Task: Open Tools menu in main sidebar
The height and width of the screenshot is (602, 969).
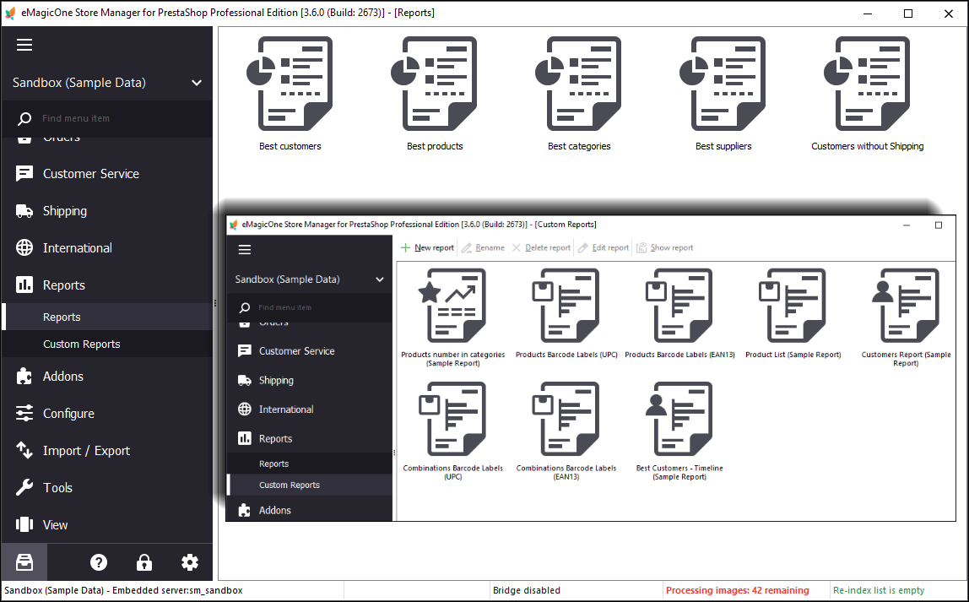Action: point(107,487)
